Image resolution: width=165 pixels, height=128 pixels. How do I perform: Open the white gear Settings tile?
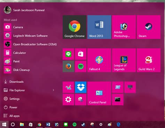click(68, 99)
